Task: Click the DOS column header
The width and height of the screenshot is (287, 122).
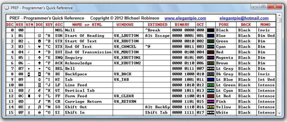Action: click(39, 25)
